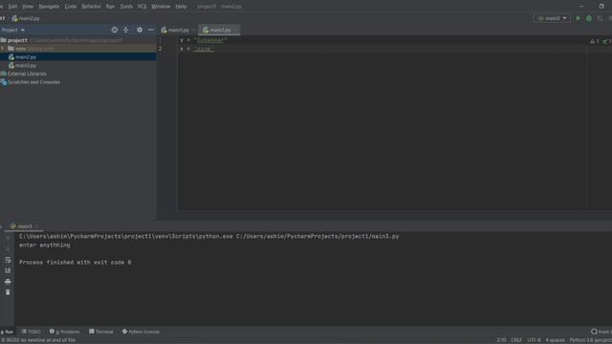Toggle scroll to end in Run console
Image resolution: width=612 pixels, height=344 pixels.
[8, 270]
